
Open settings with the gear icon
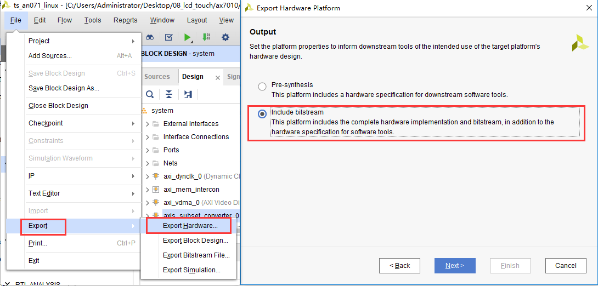pyautogui.click(x=225, y=37)
